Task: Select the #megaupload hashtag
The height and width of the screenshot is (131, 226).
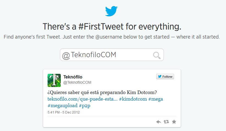Action: [x=63, y=106]
